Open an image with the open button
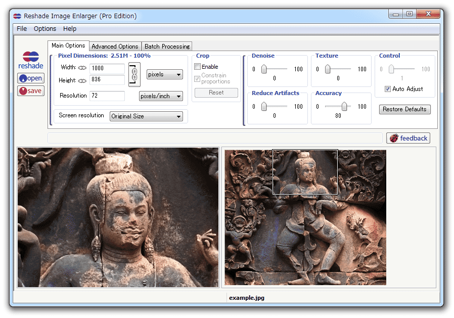 point(31,78)
